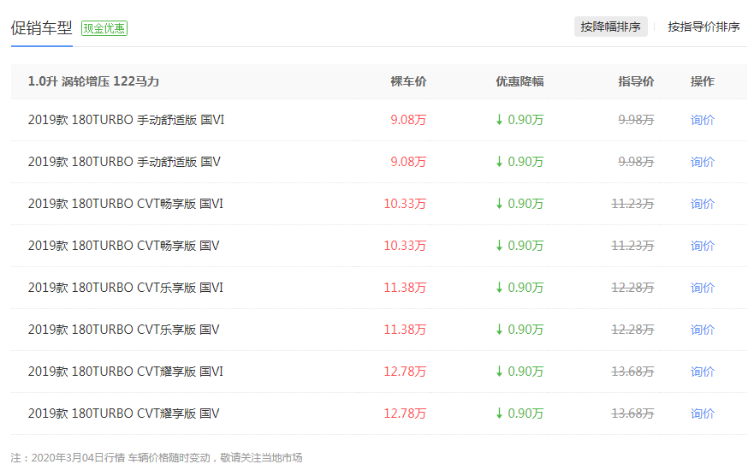
Task: Open 2019款 180TURBO CVT乐享版 国V
Action: pos(123,330)
